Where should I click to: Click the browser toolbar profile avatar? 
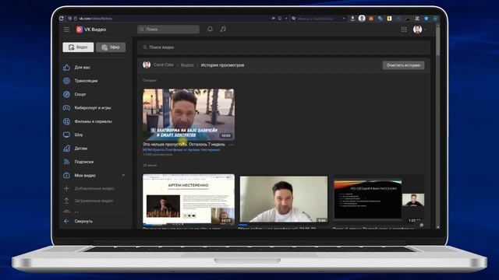coord(362,18)
